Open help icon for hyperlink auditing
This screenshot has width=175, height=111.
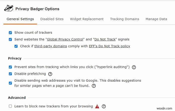(134, 67)
